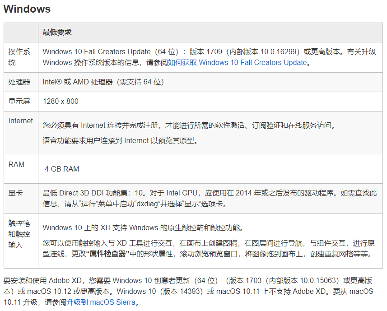The image size is (387, 311).
Task: Click the 处理器 row label
Action: (x=19, y=82)
